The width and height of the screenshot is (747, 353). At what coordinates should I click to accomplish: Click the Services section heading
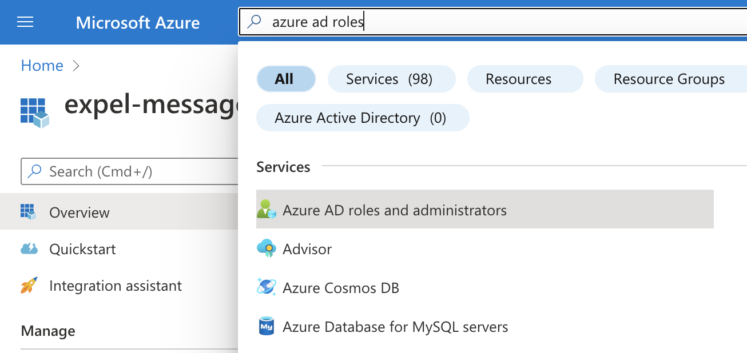click(283, 167)
